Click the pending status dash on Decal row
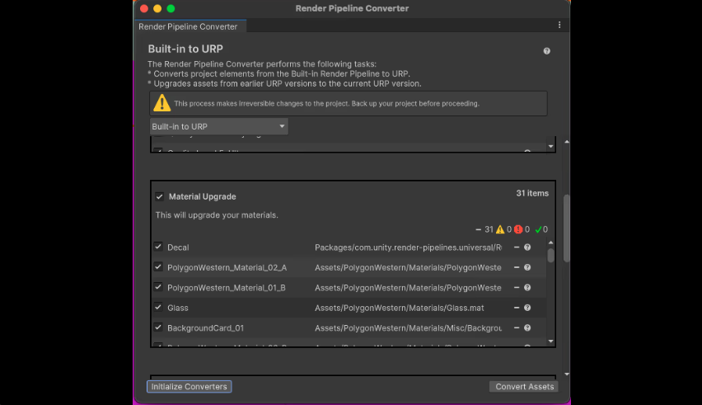 (x=517, y=247)
